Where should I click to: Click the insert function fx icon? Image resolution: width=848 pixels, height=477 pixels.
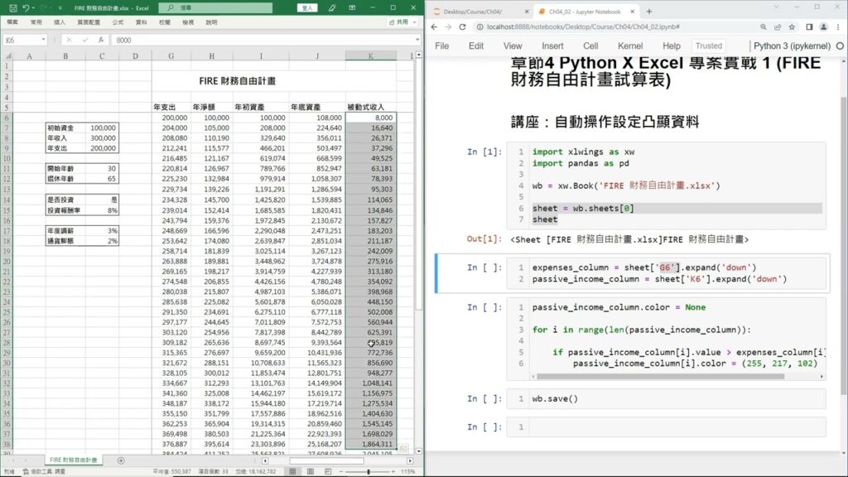[100, 40]
